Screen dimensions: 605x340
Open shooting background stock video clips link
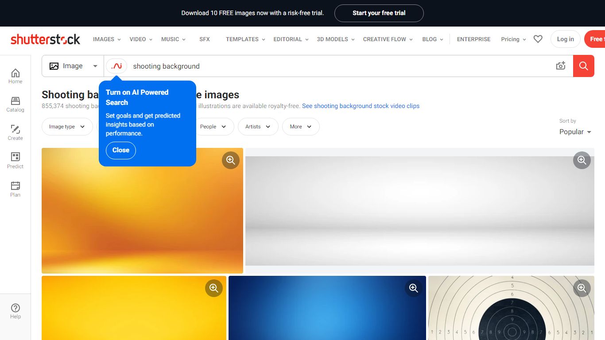click(361, 106)
